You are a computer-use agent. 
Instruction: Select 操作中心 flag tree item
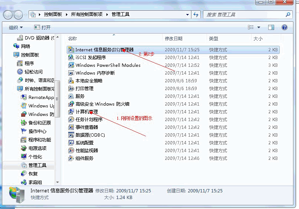(33, 131)
